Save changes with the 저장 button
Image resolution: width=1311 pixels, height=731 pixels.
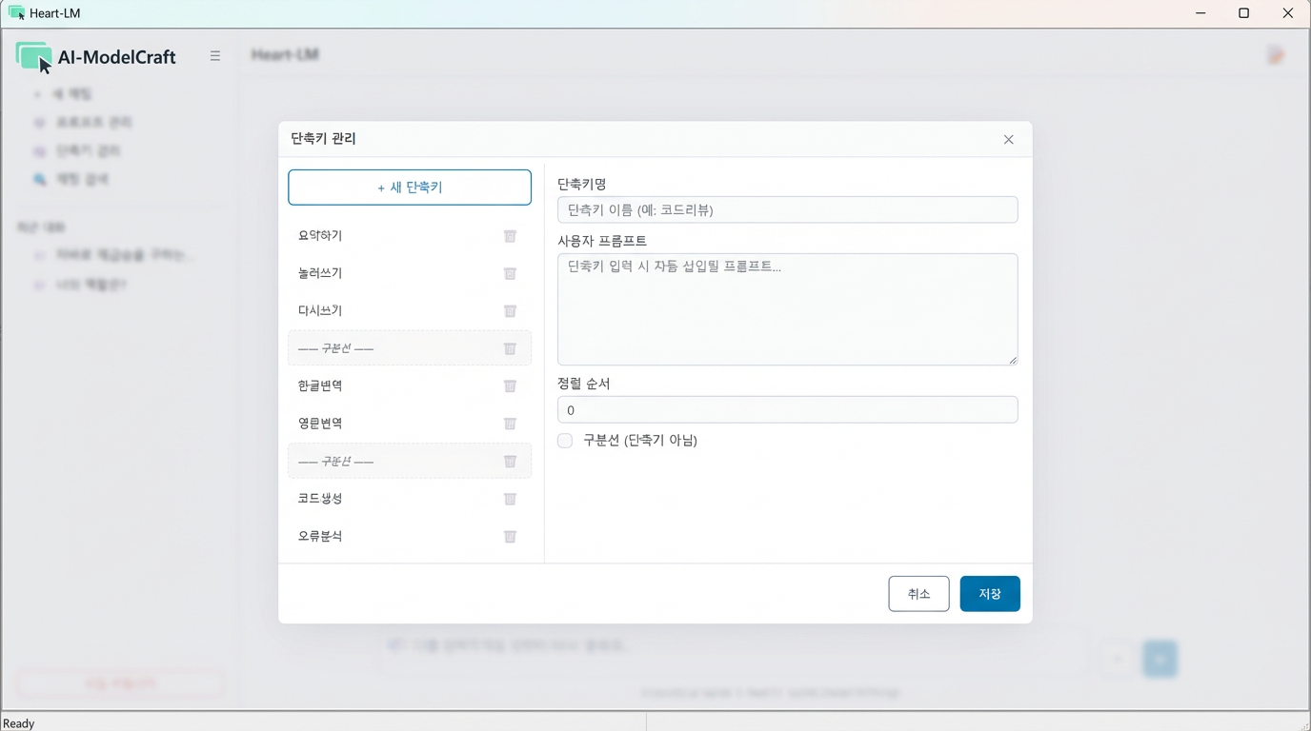point(989,593)
